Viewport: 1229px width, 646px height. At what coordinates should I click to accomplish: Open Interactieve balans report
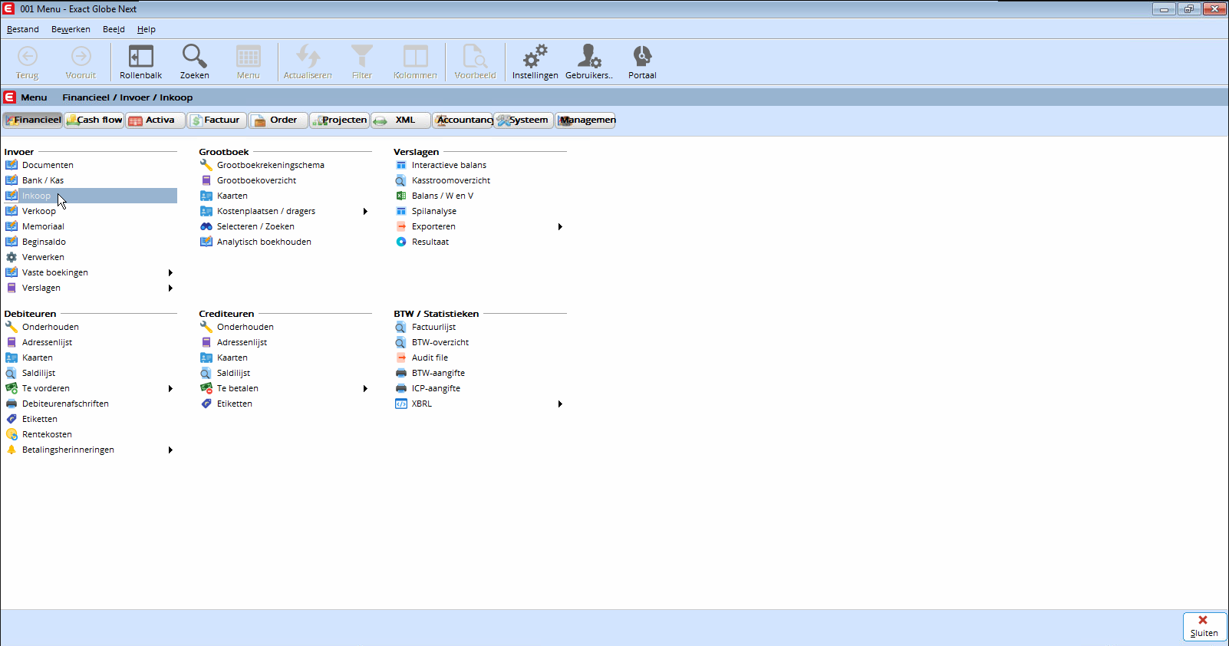449,165
